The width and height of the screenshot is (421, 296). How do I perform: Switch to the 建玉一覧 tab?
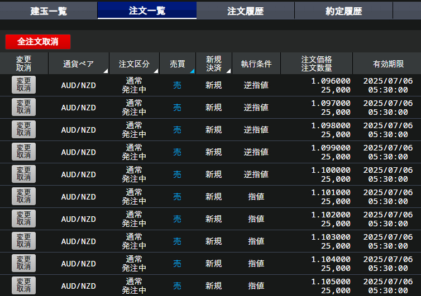point(49,11)
